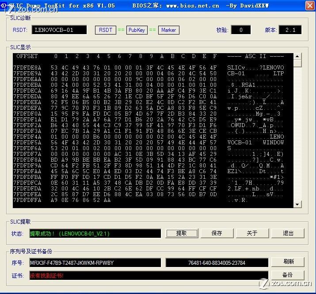Click the hex view scroll down arrow
316x294 pixels.
[x=297, y=204]
